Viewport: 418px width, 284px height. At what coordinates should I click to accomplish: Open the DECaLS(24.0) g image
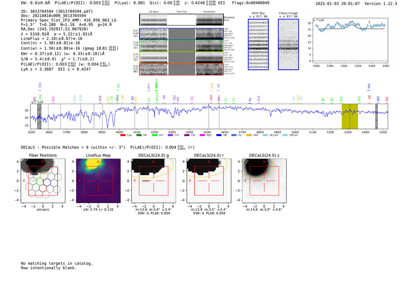[x=153, y=181]
